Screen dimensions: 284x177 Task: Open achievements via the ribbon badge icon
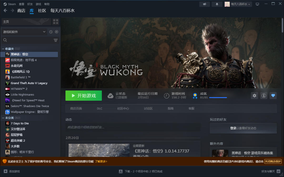[x=195, y=96]
